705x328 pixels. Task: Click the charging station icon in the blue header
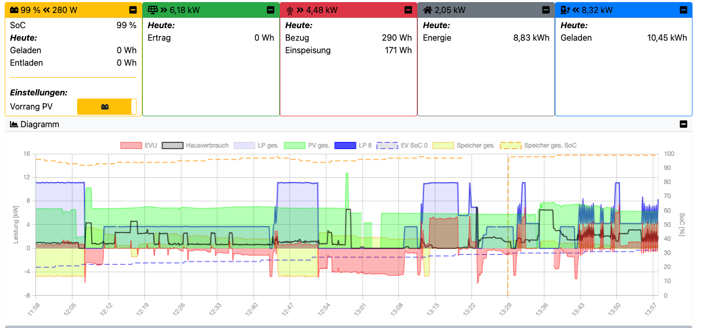click(x=565, y=10)
